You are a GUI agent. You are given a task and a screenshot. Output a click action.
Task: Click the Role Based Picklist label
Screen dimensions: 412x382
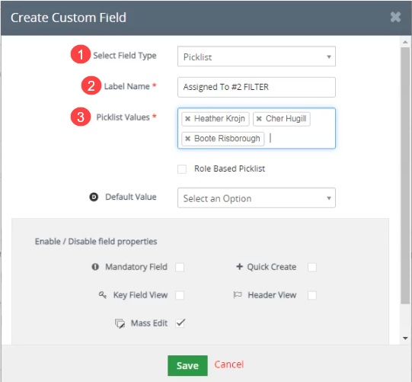pos(229,169)
